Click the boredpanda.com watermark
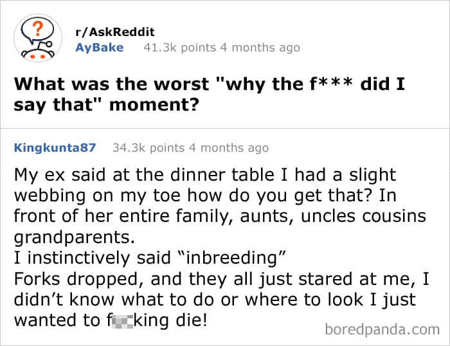Viewport: 450px width, 346px height. click(x=383, y=329)
